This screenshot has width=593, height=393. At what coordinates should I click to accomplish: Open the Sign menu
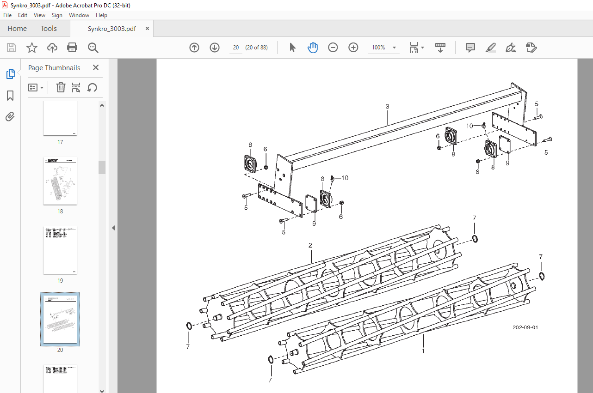click(57, 15)
